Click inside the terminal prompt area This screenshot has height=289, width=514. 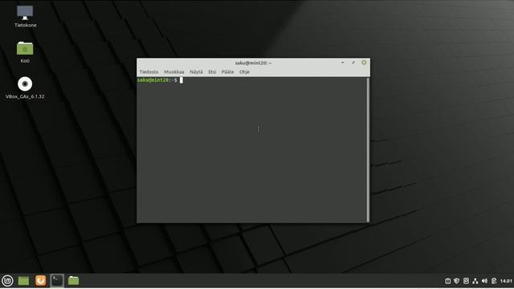251,150
